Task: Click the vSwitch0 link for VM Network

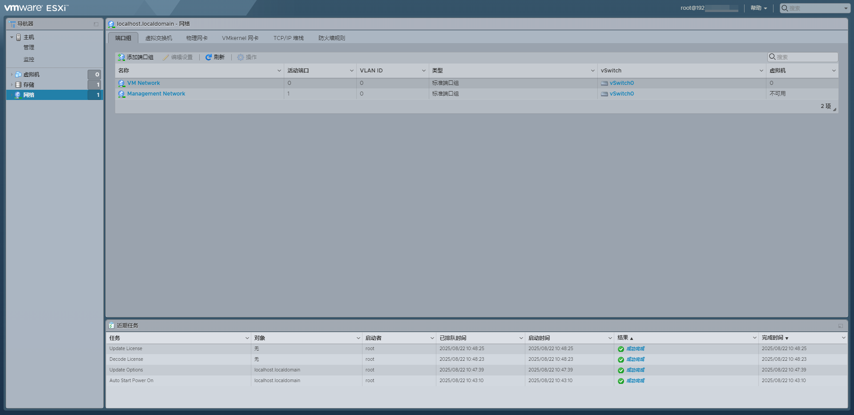Action: [x=621, y=83]
